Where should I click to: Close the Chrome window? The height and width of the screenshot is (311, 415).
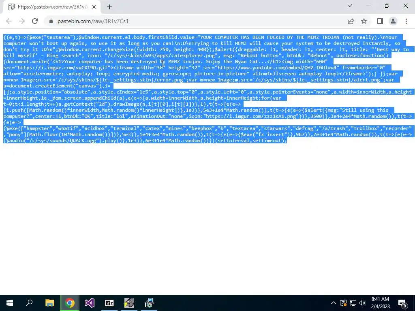click(405, 6)
